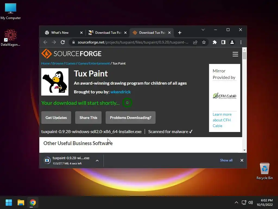Screen dimensions: 278x209
Task: Click the download countdown circle
Action: 127,103
